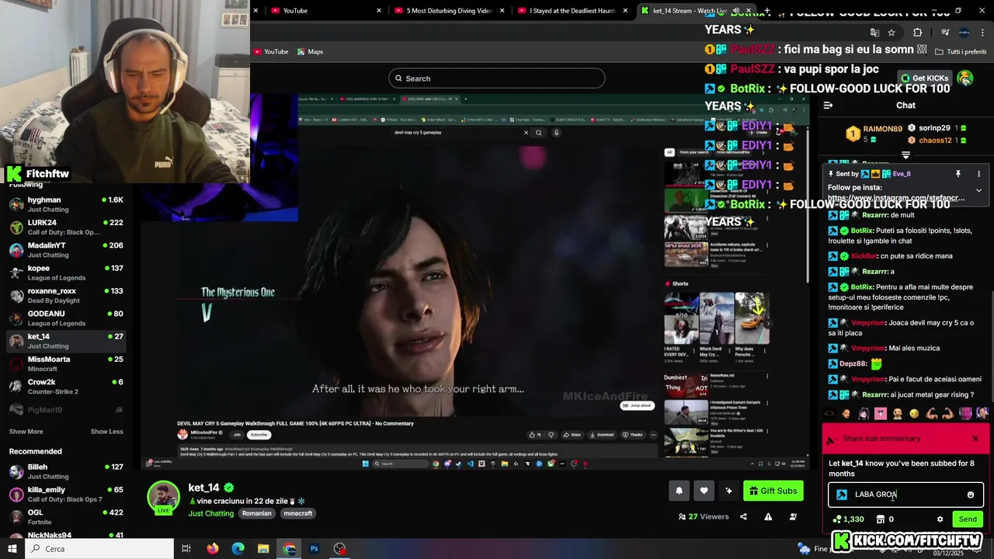Open MissMoarta channel in sidebar

[x=66, y=363]
